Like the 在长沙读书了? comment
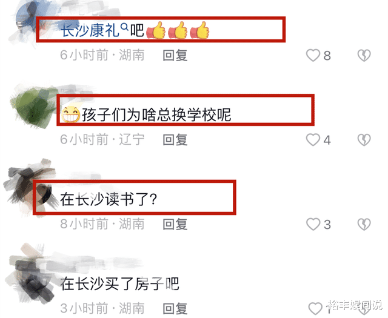Image resolution: width=388 pixels, height=318 pixels. [x=313, y=224]
